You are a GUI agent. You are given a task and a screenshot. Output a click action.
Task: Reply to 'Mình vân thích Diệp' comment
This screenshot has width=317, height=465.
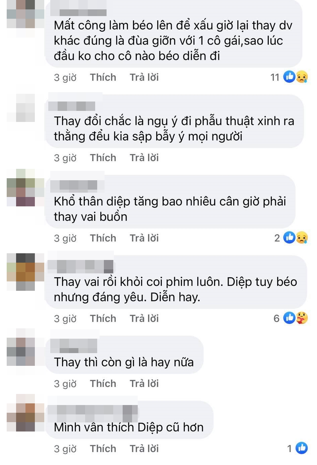[144, 449]
